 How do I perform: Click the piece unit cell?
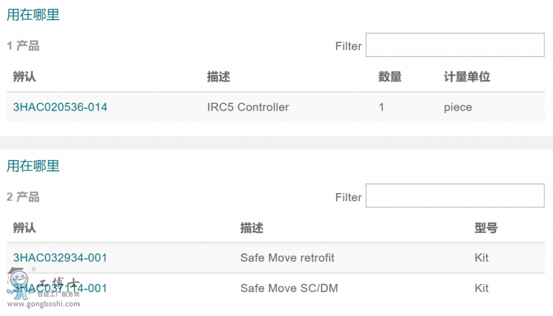pos(458,107)
